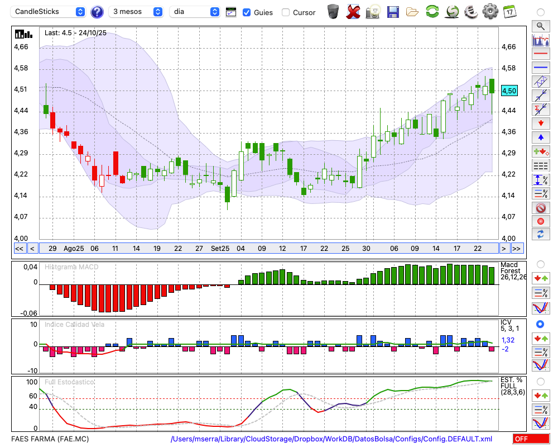Click the trash can icon
Image resolution: width=558 pixels, height=447 pixels.
click(x=333, y=12)
